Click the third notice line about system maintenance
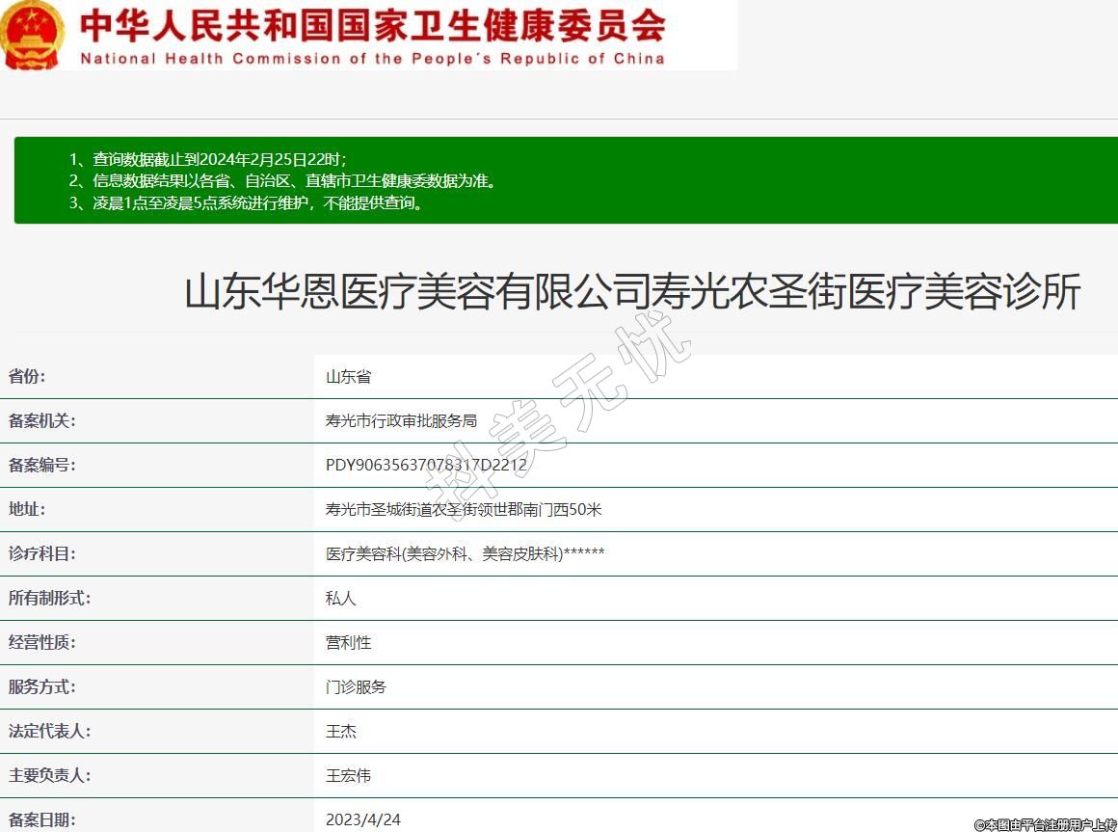This screenshot has height=832, width=1118. (246, 203)
